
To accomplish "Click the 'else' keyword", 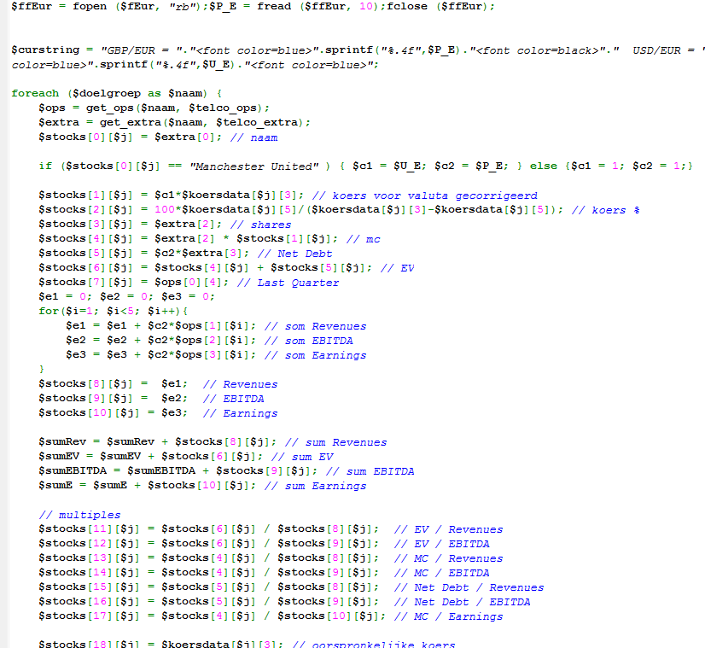I will (544, 166).
